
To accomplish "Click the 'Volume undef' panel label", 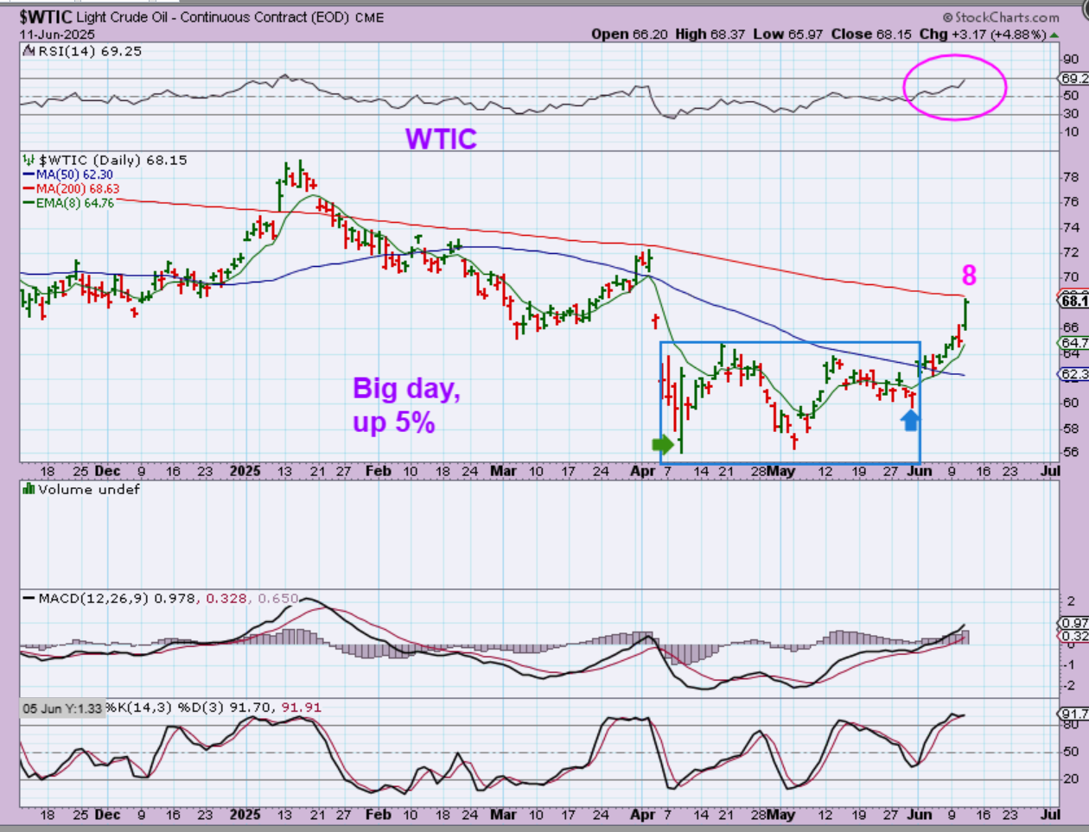I will pos(88,489).
